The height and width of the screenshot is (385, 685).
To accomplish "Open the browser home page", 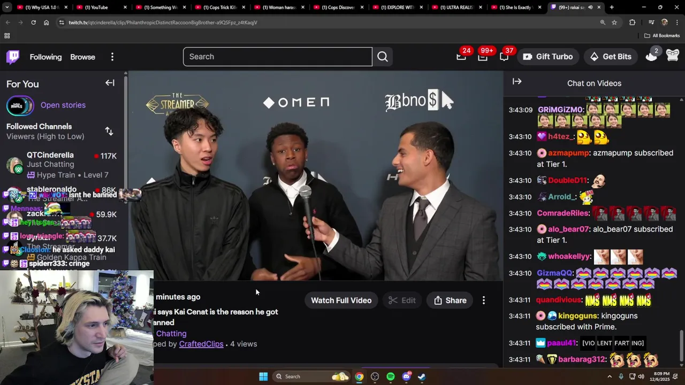I will click(46, 22).
